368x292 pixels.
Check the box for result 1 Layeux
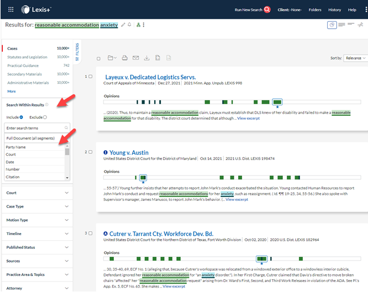coord(91,77)
